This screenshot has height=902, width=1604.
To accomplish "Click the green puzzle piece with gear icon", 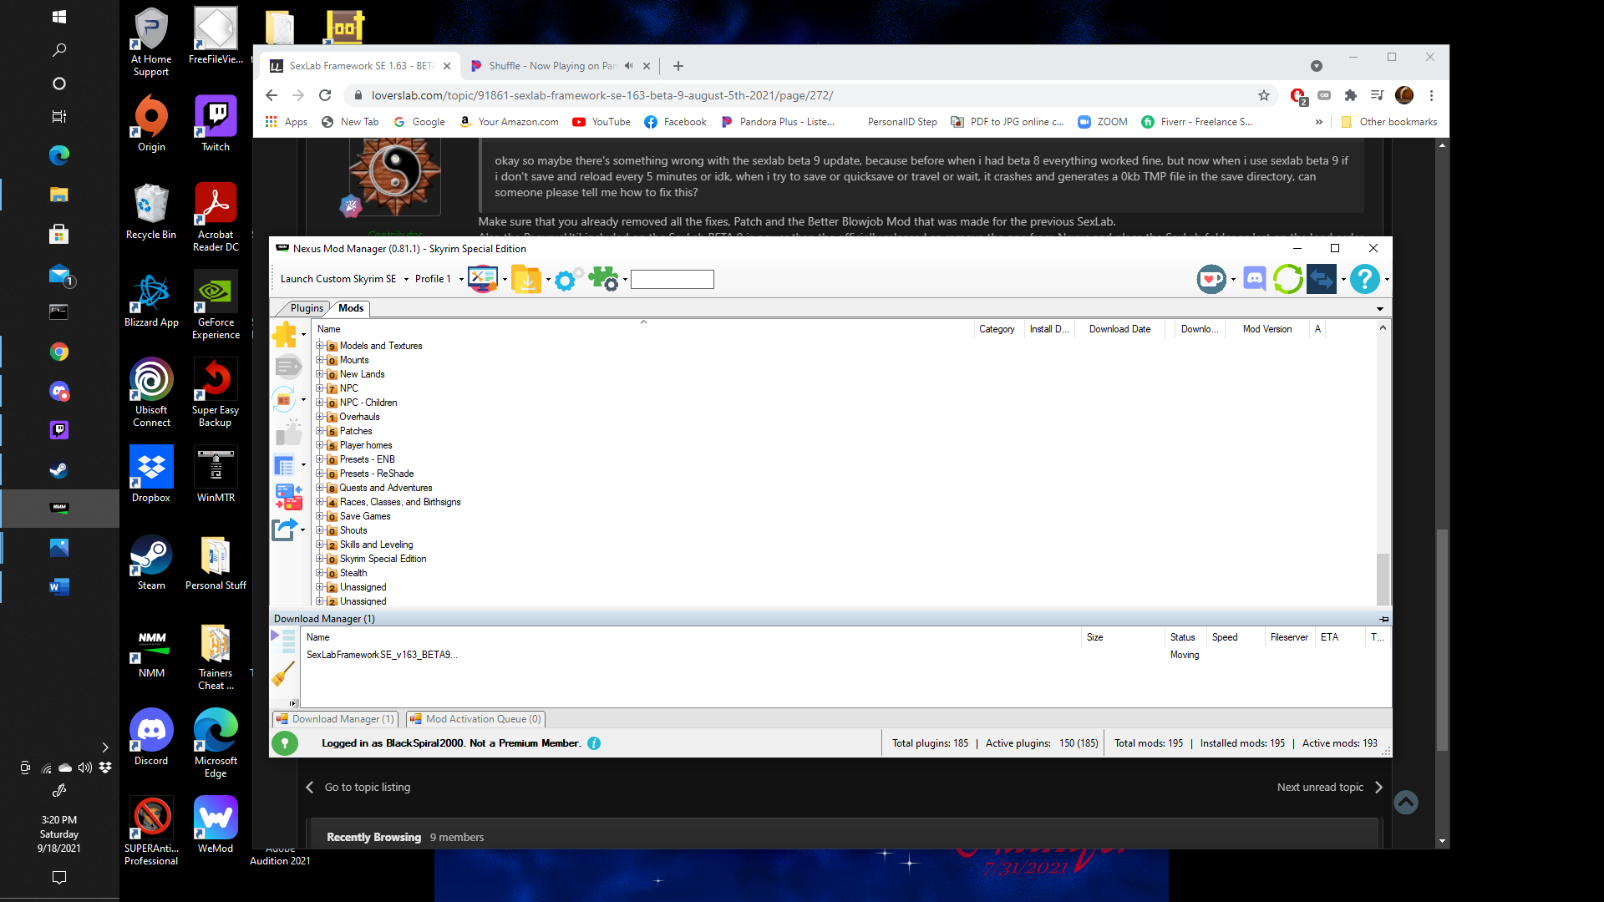I will tap(603, 279).
